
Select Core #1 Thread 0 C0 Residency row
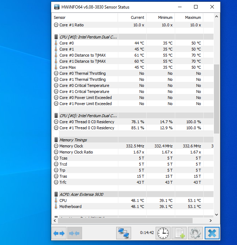(133, 127)
